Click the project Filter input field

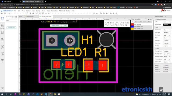click(x=11, y=21)
